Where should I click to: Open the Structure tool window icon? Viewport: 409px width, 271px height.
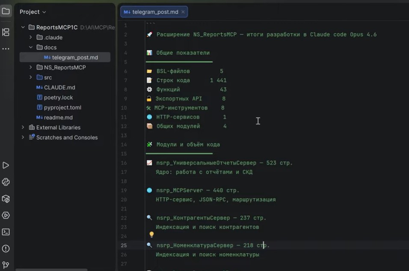point(6,32)
